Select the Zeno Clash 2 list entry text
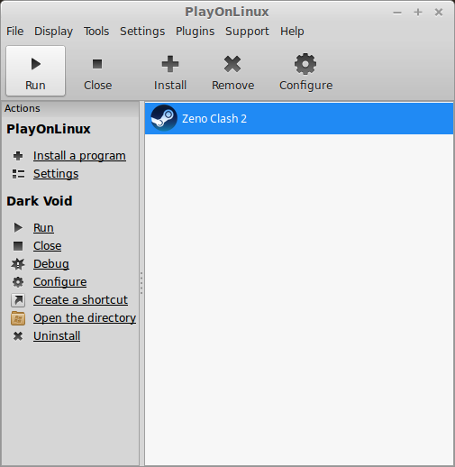455x467 pixels. (x=214, y=119)
